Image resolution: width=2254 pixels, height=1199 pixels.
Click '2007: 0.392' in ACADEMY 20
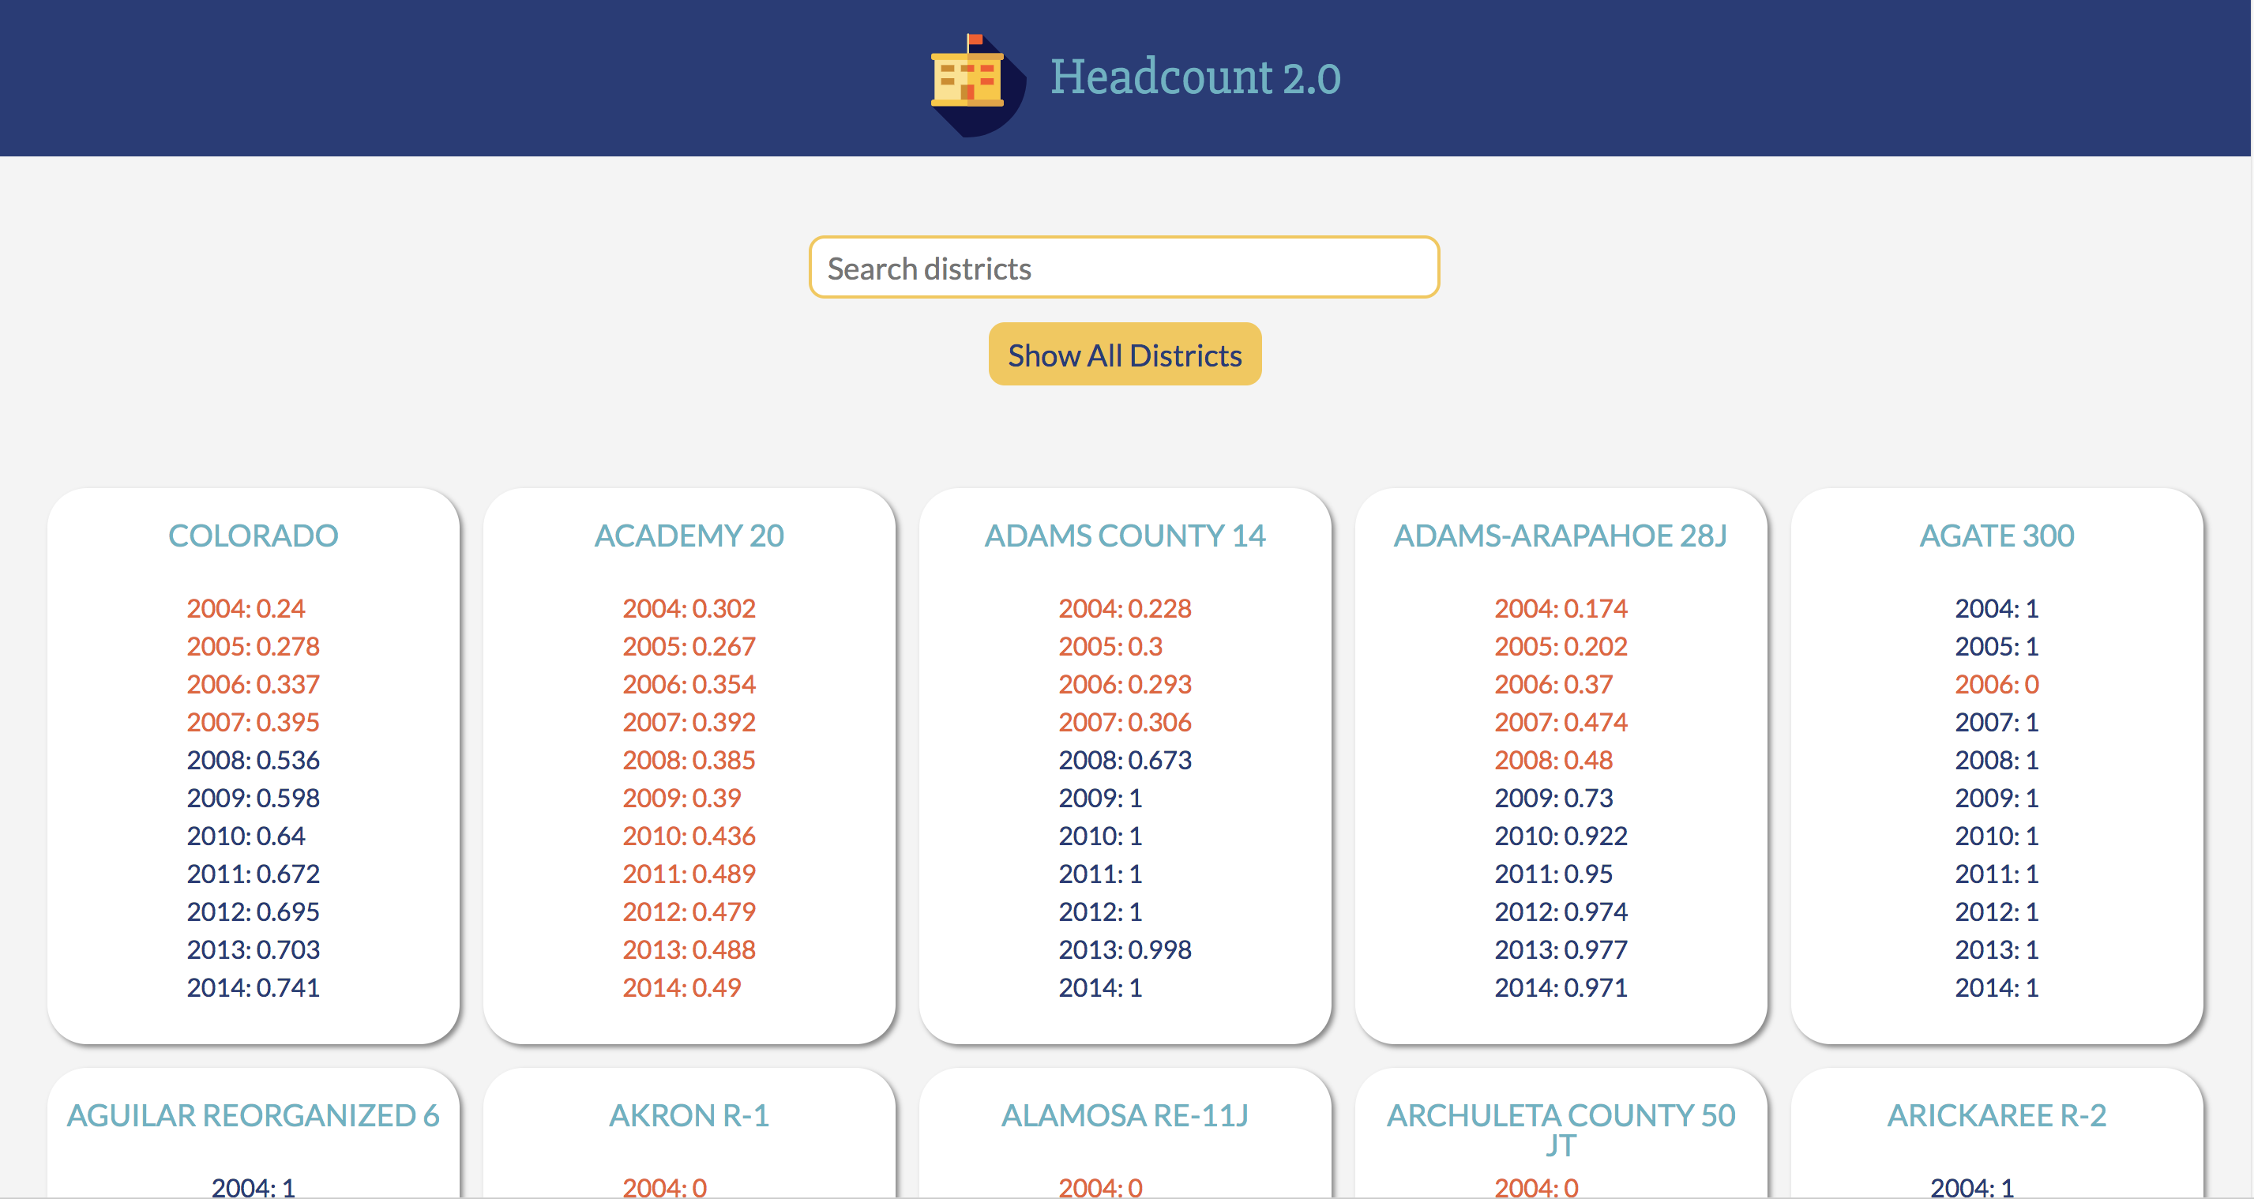689,722
